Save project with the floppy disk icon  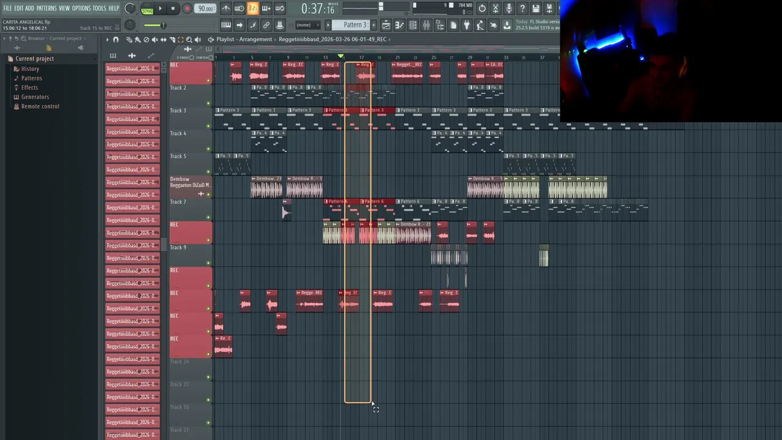[536, 9]
